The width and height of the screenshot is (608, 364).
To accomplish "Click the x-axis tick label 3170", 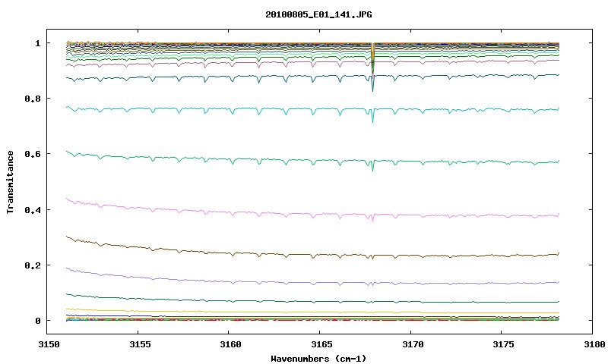I will 412,344.
